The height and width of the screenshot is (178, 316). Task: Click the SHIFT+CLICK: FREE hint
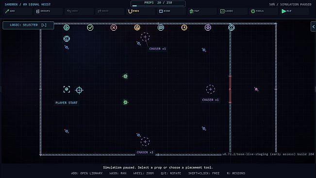click(204, 173)
